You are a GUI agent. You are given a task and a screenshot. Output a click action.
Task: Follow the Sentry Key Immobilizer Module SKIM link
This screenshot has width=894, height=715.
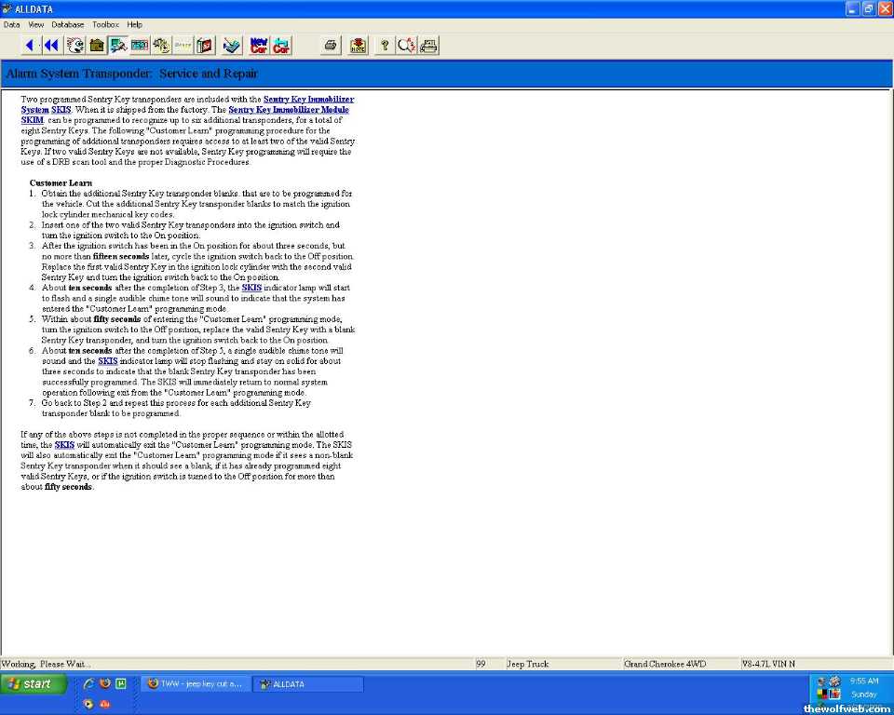pos(288,110)
